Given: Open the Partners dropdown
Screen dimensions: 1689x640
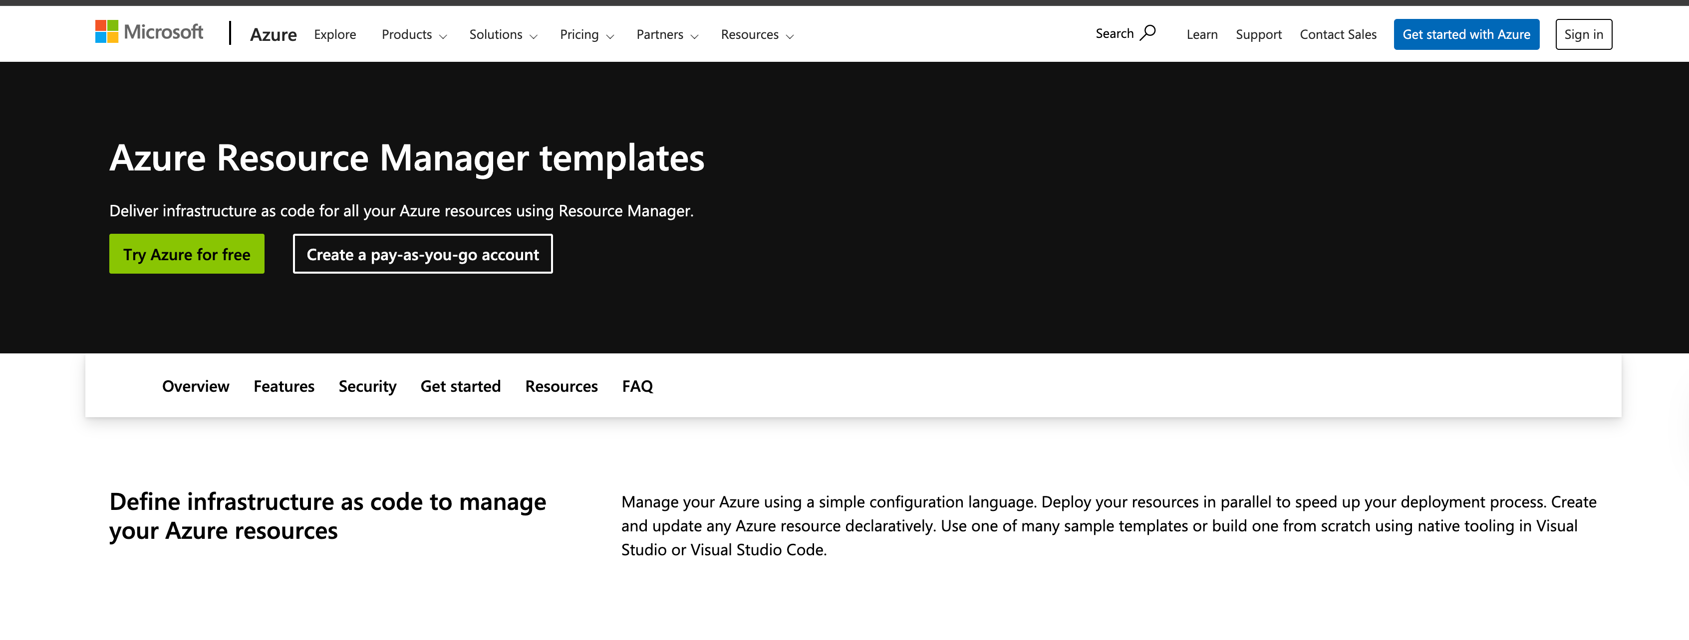Looking at the screenshot, I should 666,35.
